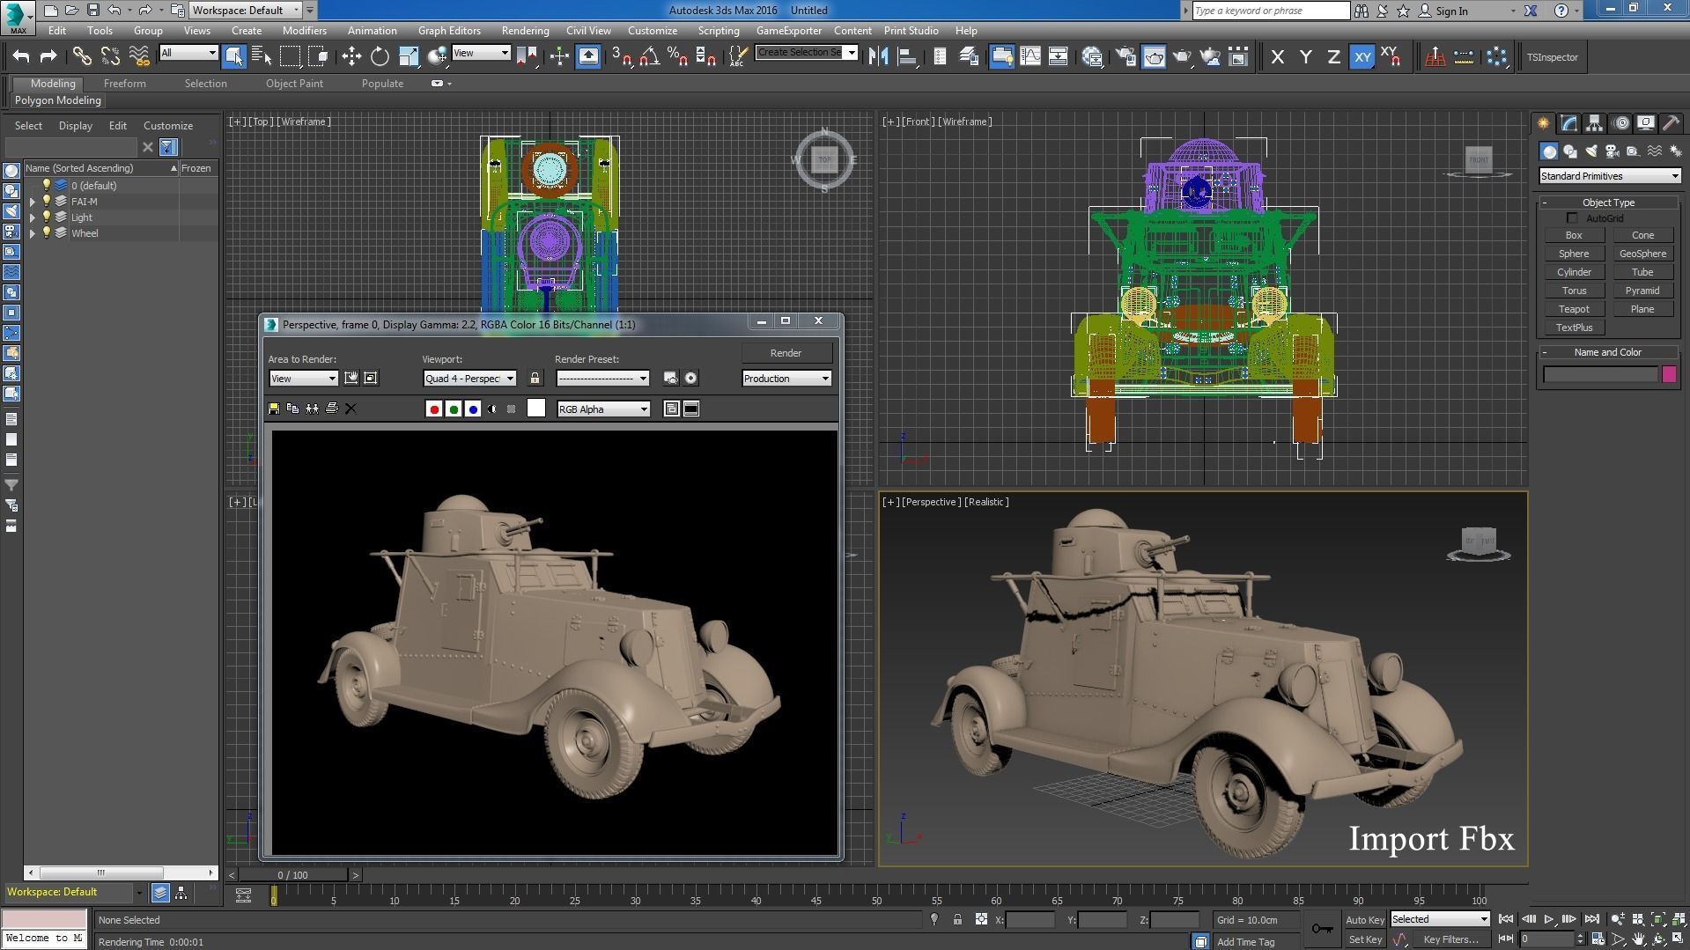Lock the render viewport padlock
Screen dimensions: 1690x950
click(x=535, y=378)
